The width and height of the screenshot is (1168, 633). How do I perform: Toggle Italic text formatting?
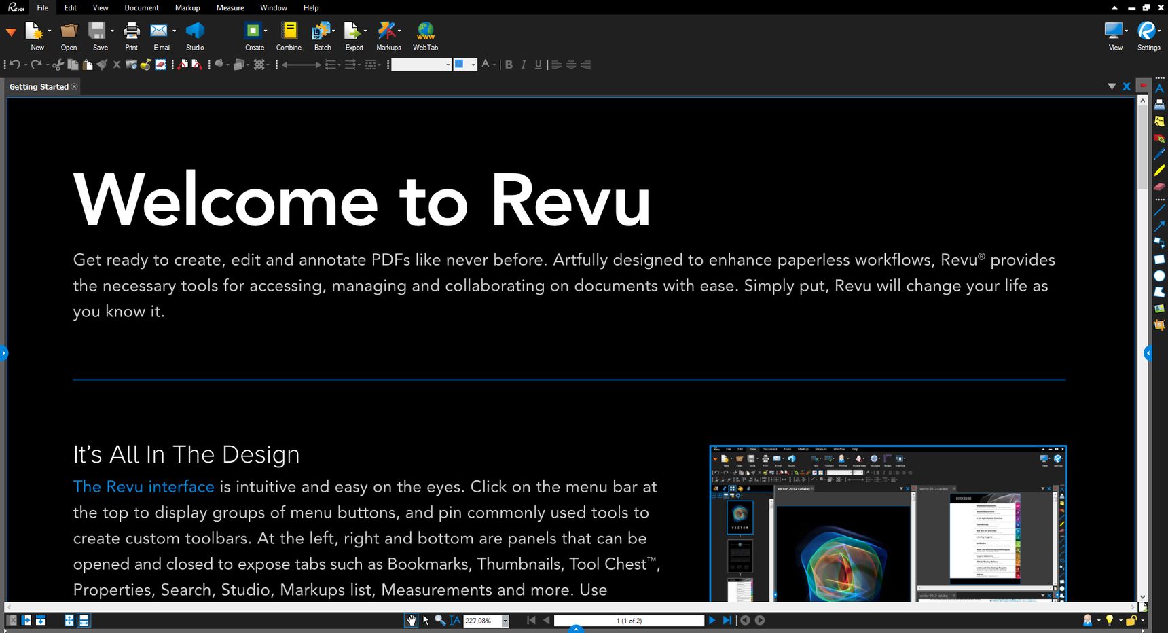pyautogui.click(x=524, y=65)
